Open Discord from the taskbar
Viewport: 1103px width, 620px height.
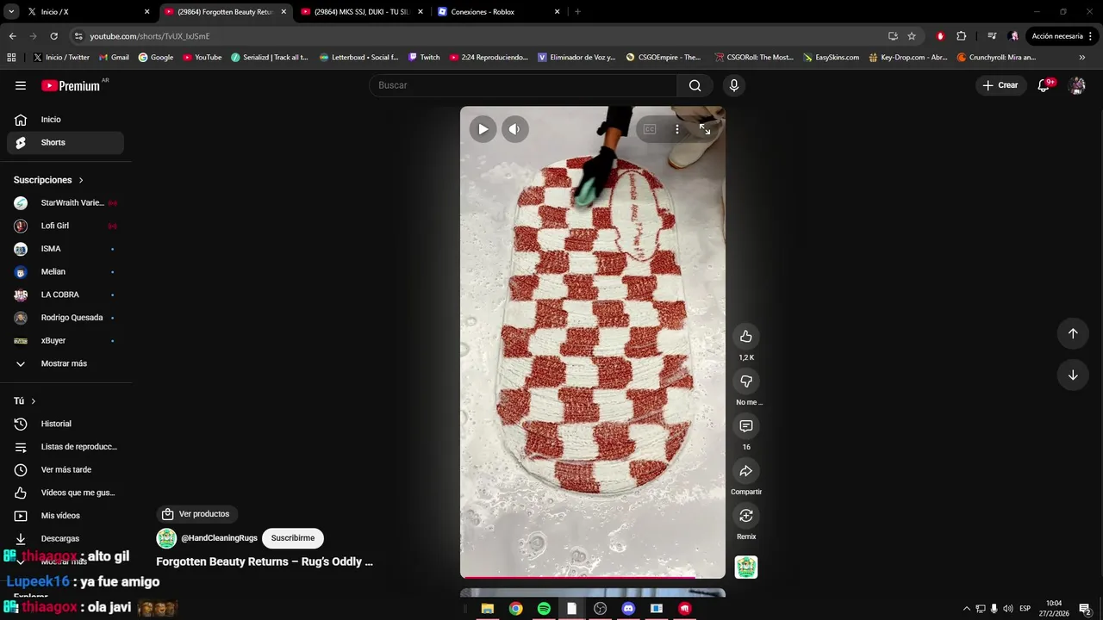[x=628, y=609]
